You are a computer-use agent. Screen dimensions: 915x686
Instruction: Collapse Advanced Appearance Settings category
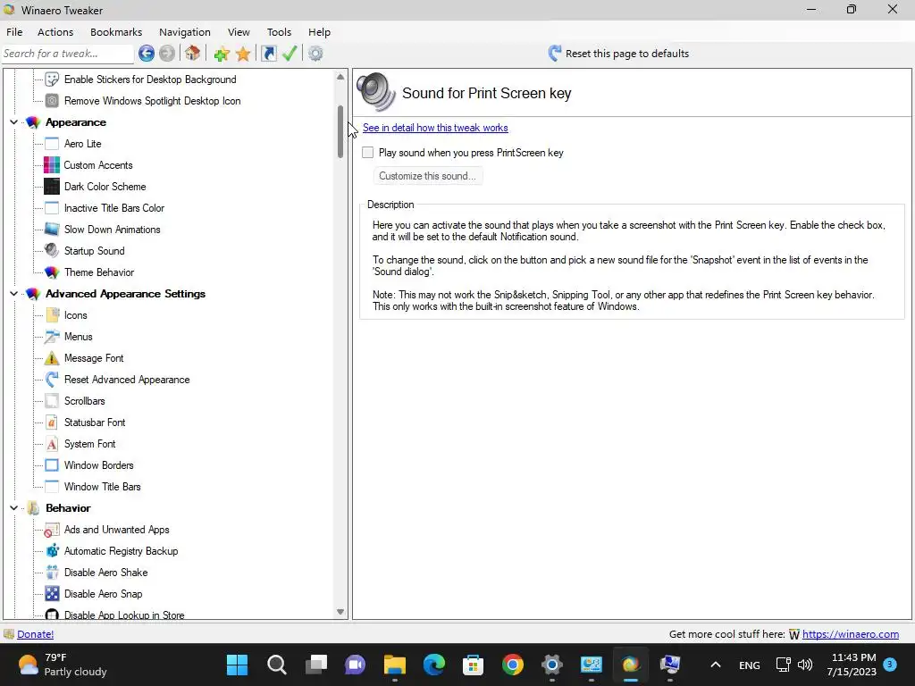tap(13, 294)
